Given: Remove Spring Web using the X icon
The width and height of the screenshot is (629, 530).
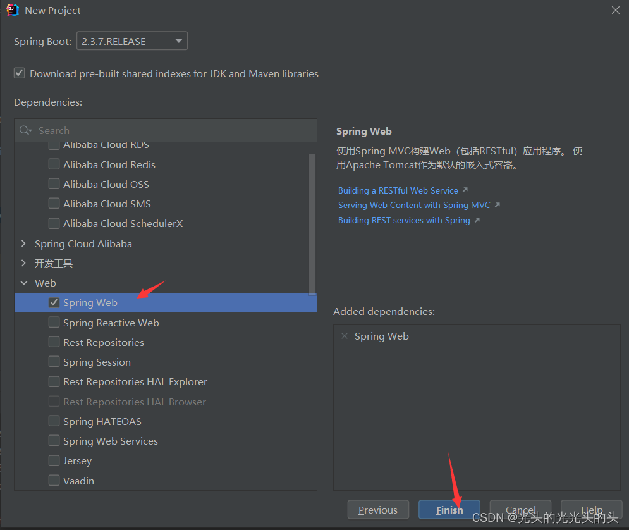Looking at the screenshot, I should (x=344, y=336).
